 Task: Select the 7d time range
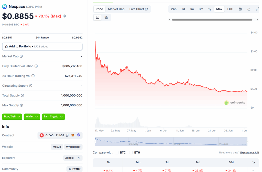(x=183, y=9)
